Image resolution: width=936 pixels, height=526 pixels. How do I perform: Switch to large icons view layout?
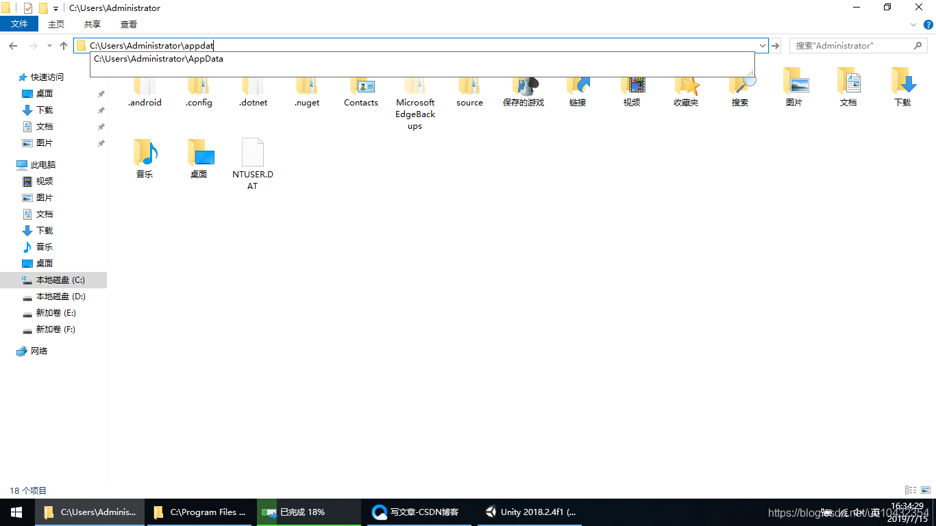click(926, 490)
